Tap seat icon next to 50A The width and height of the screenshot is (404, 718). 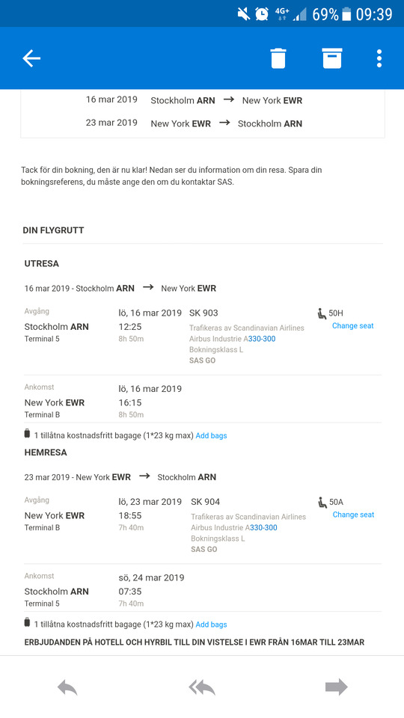[x=322, y=503]
